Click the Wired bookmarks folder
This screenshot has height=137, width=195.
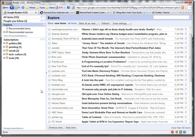click(x=31, y=8)
